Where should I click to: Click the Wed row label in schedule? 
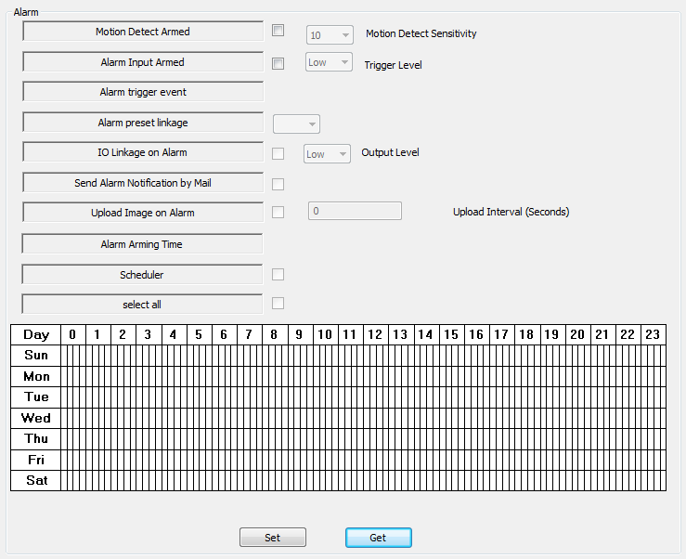36,418
